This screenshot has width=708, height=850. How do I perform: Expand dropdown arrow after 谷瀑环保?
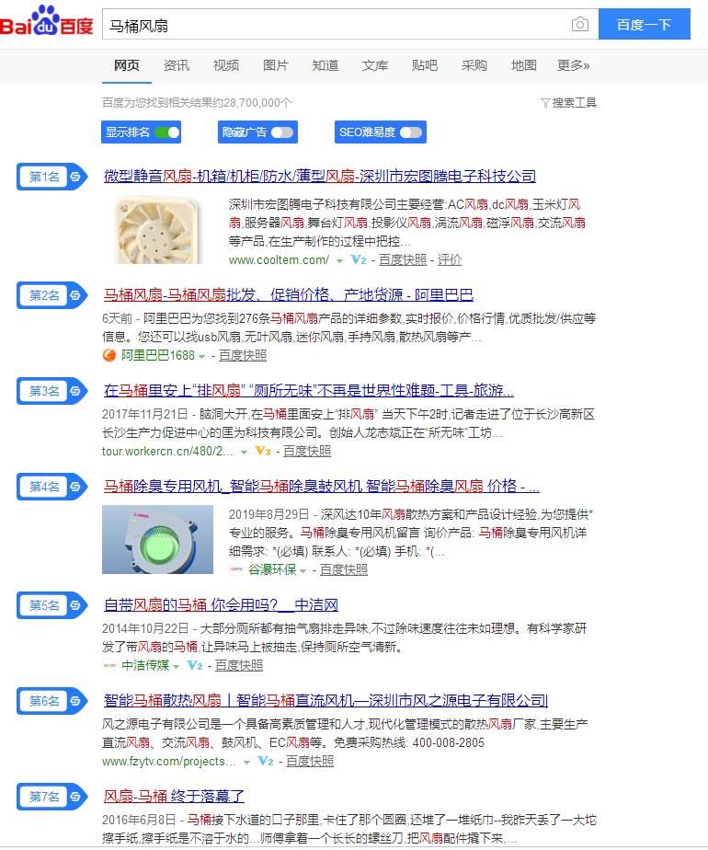303,571
